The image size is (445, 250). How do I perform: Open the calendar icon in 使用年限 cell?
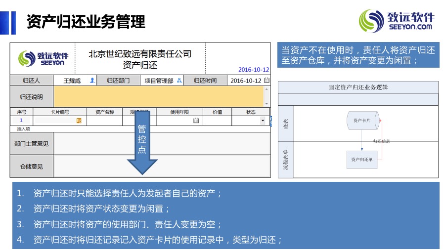point(196,121)
